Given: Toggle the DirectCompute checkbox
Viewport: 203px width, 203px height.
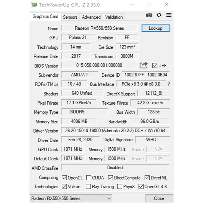Looking at the screenshot, I should [x=110, y=178].
